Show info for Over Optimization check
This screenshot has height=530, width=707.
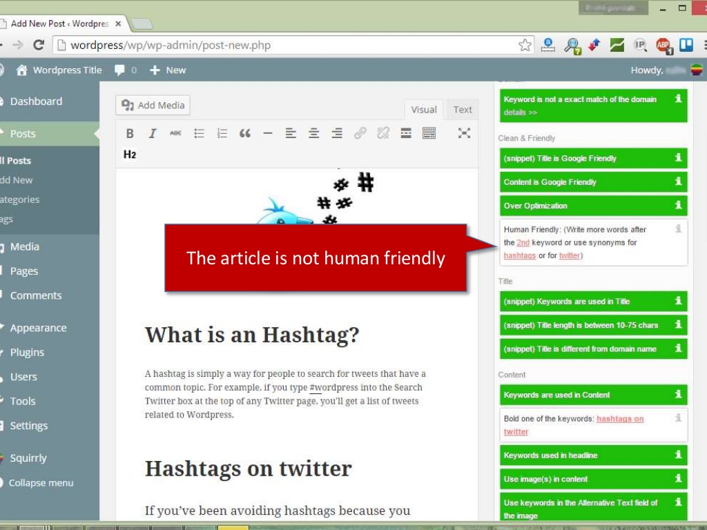click(678, 205)
